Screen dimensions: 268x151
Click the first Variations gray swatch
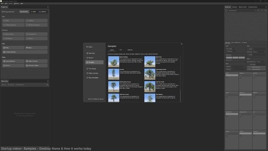coord(229,57)
